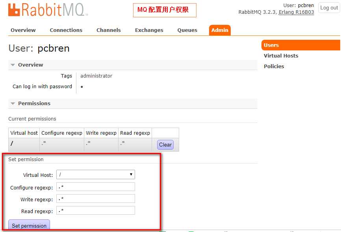Open the Erlang R16B03 link
Viewport: 341px width, 232px height.
[x=296, y=12]
